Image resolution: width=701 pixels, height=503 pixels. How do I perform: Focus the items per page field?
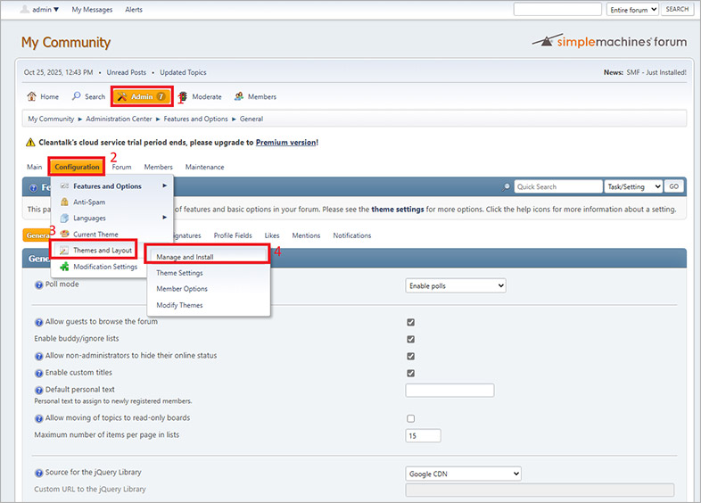tap(423, 435)
